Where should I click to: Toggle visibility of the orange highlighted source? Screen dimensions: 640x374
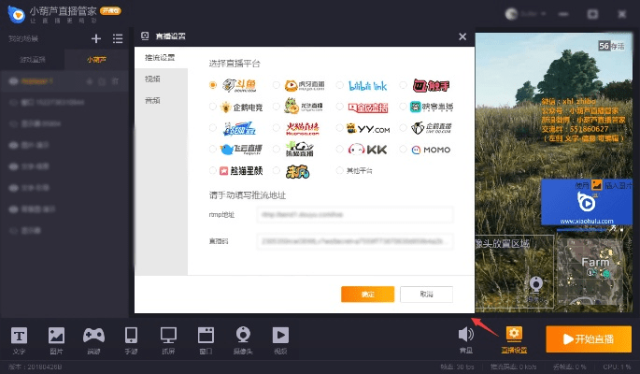pos(13,81)
